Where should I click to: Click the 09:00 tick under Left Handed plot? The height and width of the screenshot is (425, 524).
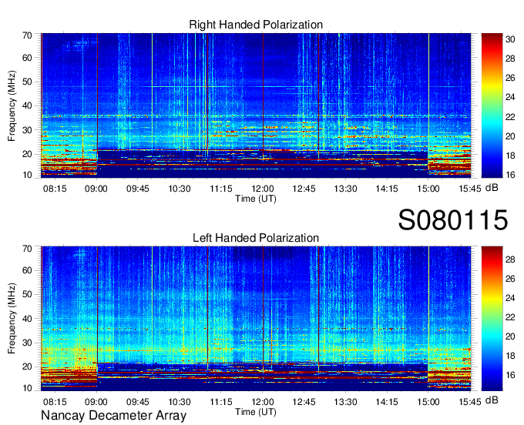pos(96,402)
